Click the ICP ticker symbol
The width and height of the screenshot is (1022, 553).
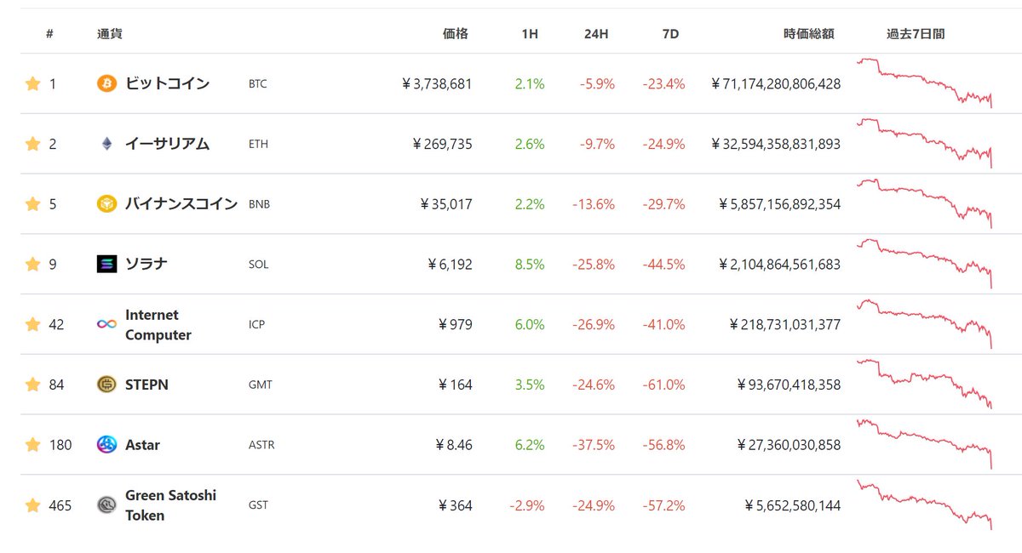point(256,325)
